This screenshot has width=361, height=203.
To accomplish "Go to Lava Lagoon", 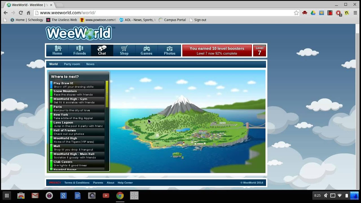I will click(x=77, y=124).
